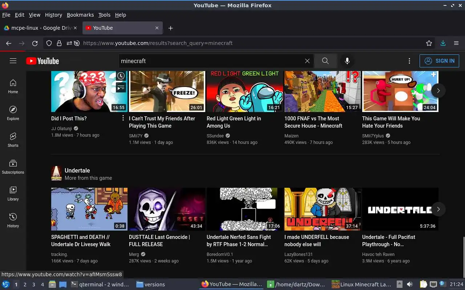This screenshot has width=465, height=290.
Task: Open SSundee channel link
Action: tap(215, 136)
